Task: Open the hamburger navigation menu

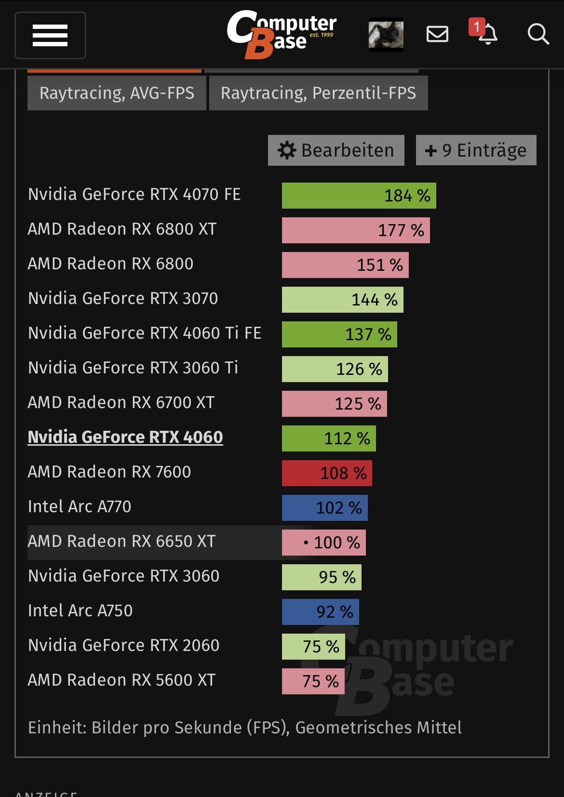Action: pyautogui.click(x=50, y=36)
